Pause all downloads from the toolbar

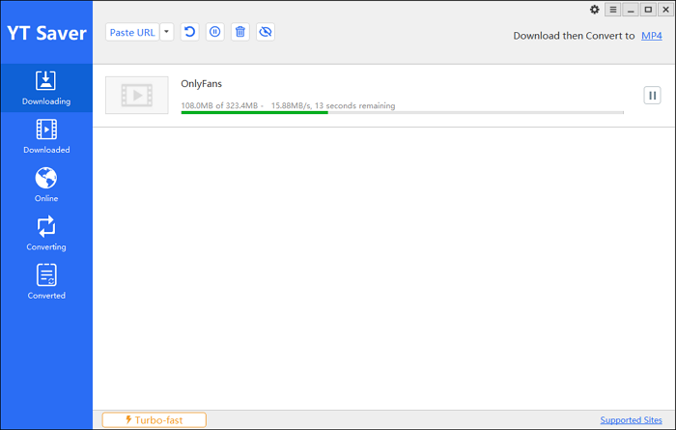coord(214,32)
